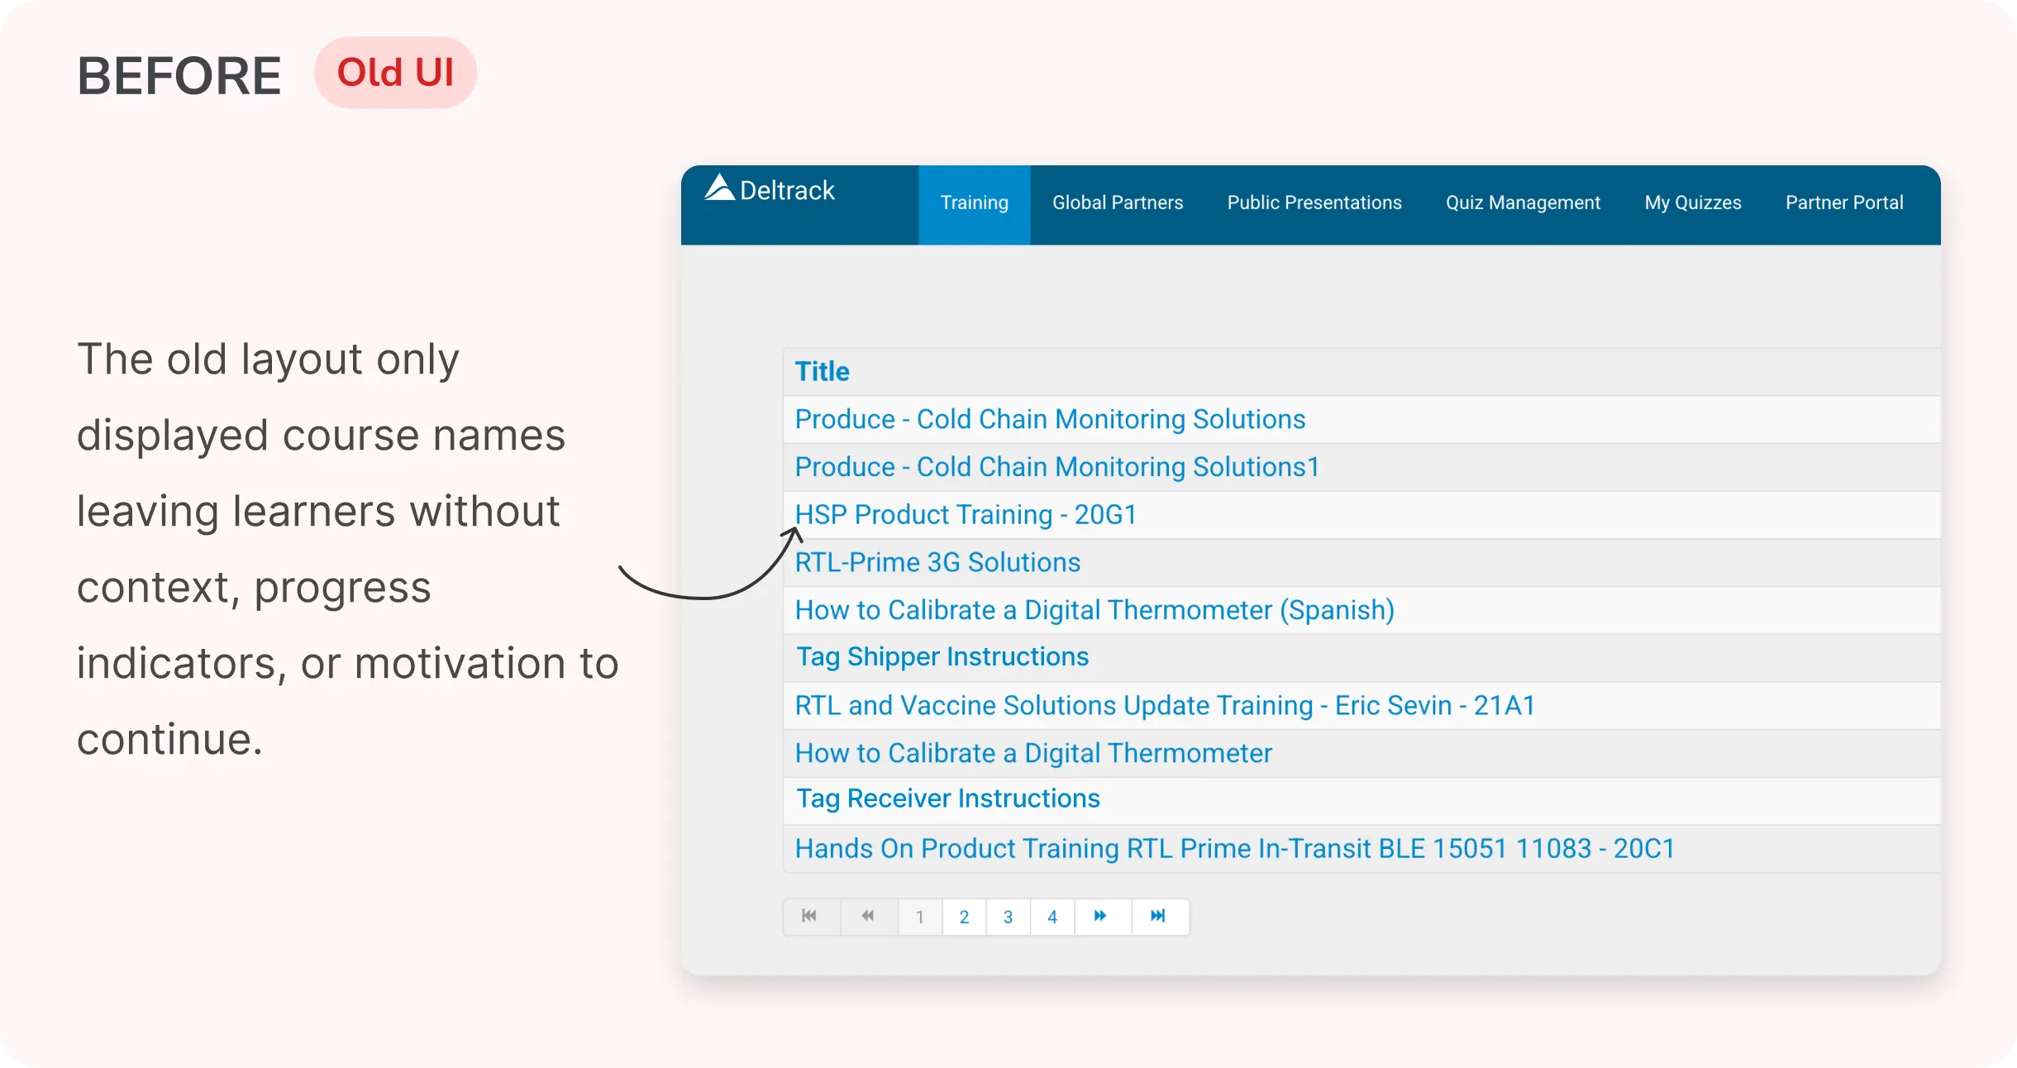Open HSP Product Training - 20G1 course
Viewport: 2017px width, 1068px height.
click(x=966, y=515)
